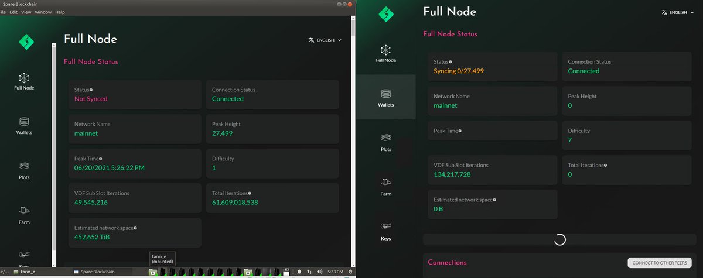Open Plots in left window sidebar
This screenshot has width=703, height=278.
click(x=24, y=171)
